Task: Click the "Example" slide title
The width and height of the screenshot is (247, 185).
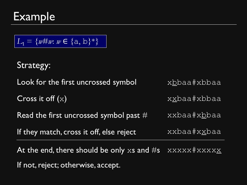Action: [x=34, y=17]
